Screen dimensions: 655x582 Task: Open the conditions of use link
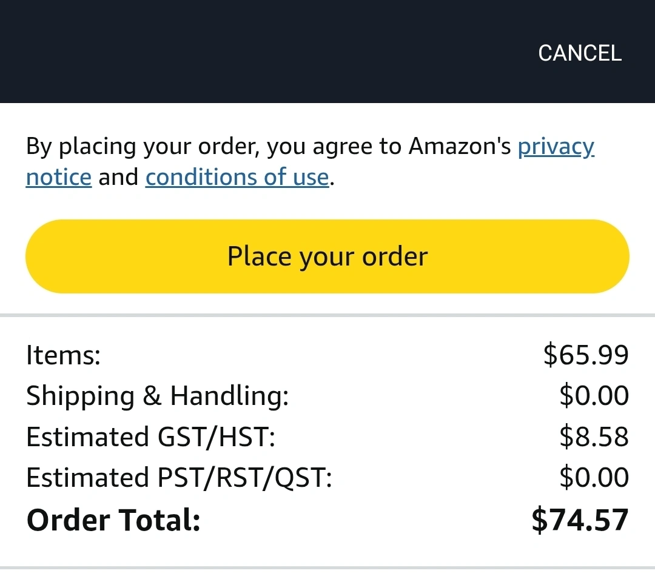click(x=237, y=177)
